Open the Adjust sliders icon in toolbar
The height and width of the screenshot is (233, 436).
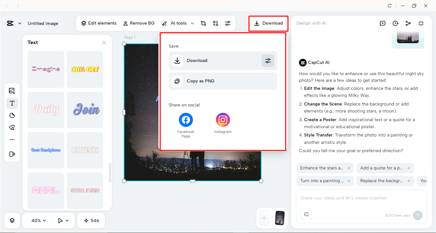227,23
